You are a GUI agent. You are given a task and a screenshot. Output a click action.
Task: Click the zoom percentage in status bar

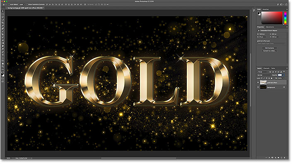[8, 158]
